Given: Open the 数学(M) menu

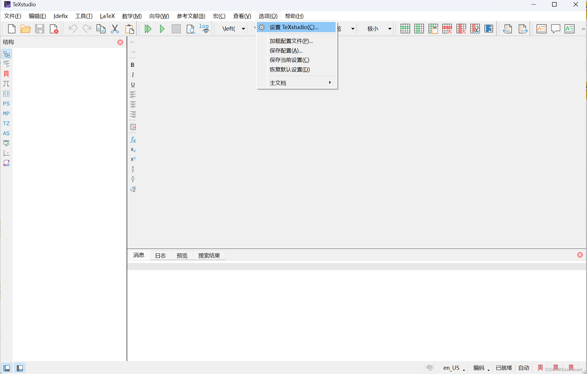Looking at the screenshot, I should click(x=132, y=16).
